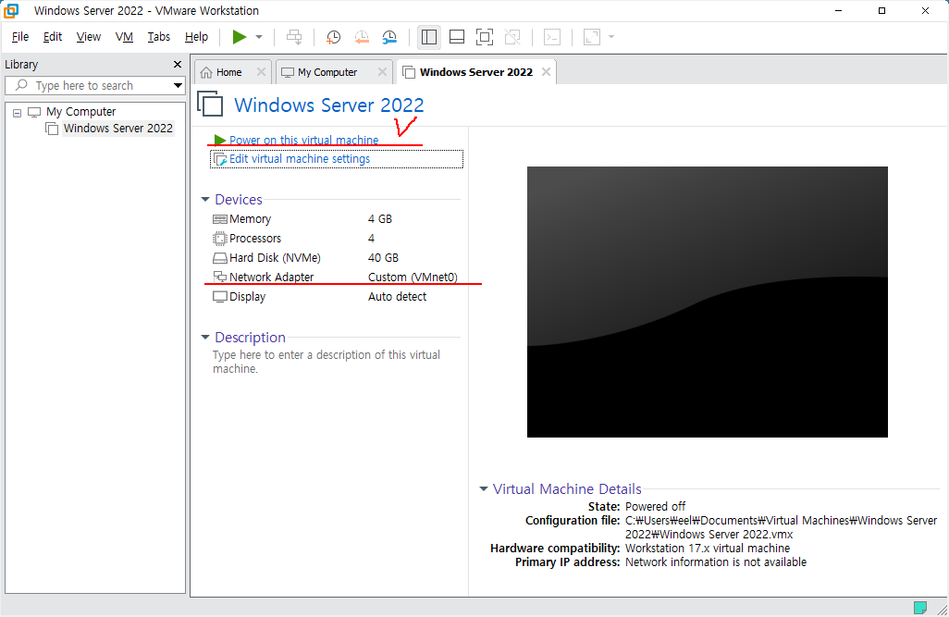Click the large VM icon beside heading
Viewport: 949px width, 617px height.
point(210,104)
